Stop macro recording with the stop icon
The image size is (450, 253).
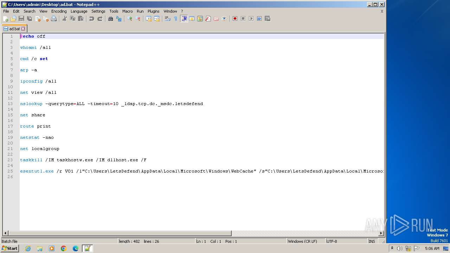pyautogui.click(x=243, y=19)
